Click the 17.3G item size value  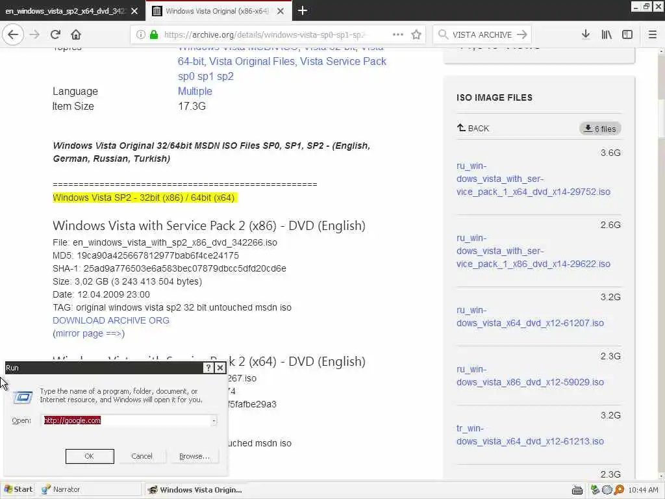(192, 106)
